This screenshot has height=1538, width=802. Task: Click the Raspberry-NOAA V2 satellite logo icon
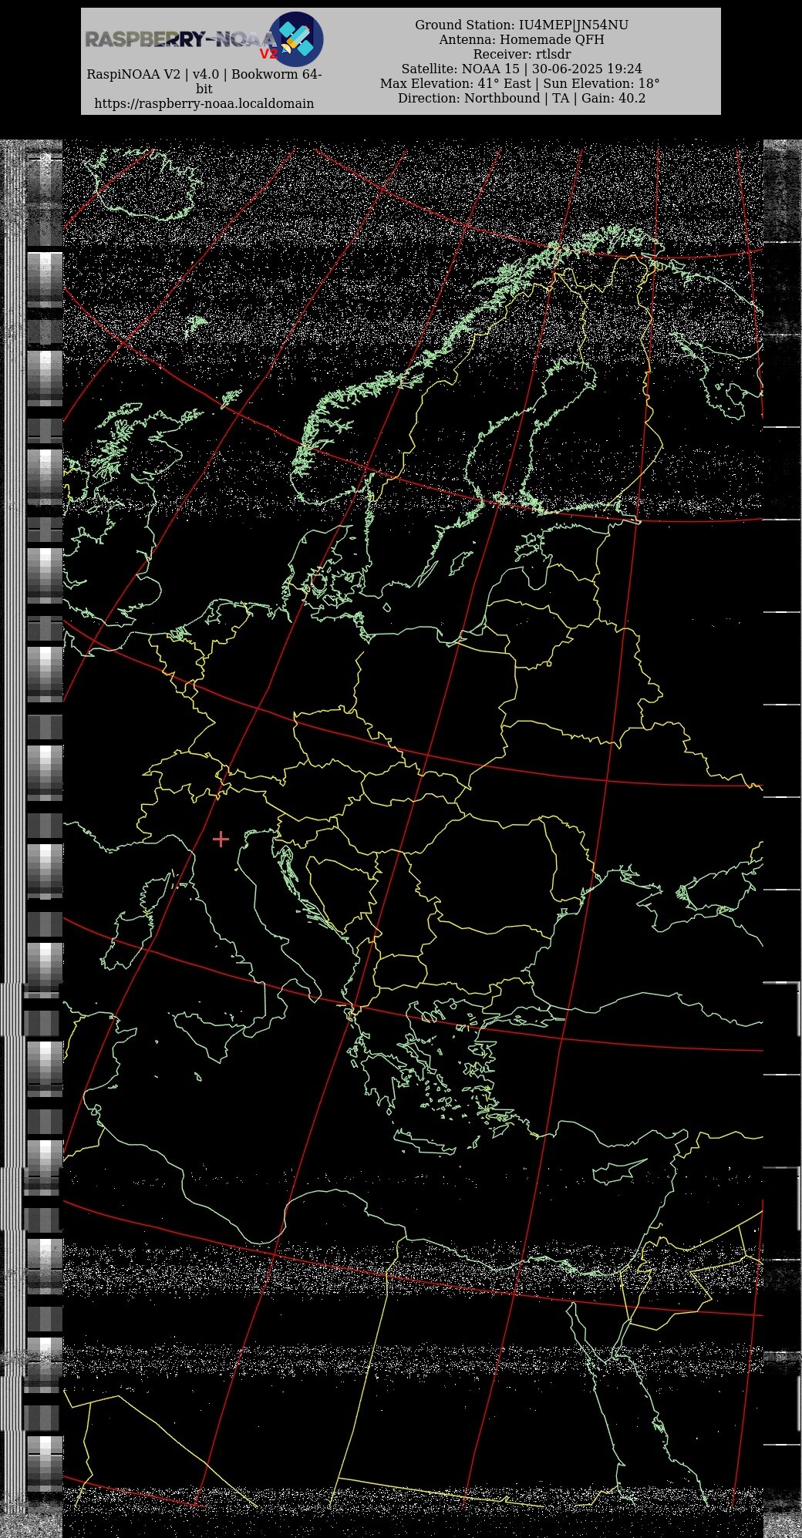296,39
